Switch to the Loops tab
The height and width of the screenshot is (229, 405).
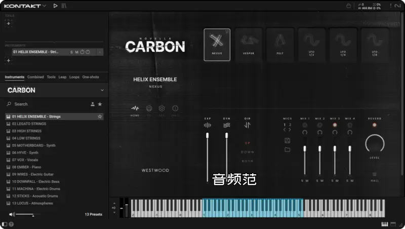(x=74, y=77)
